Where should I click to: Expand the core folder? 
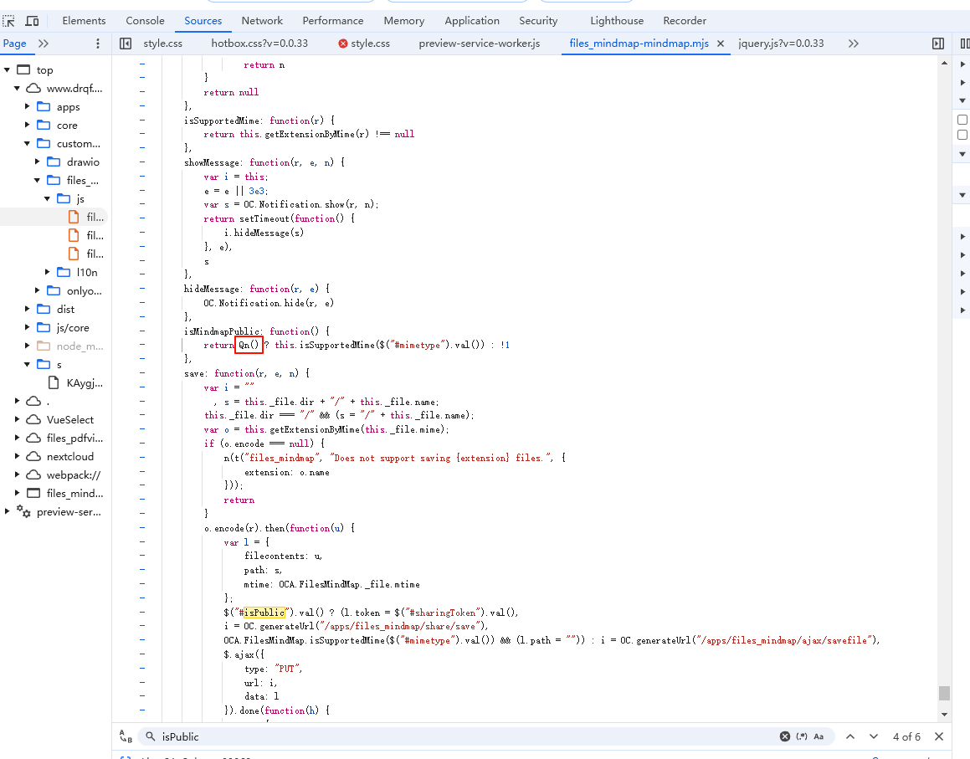point(28,125)
